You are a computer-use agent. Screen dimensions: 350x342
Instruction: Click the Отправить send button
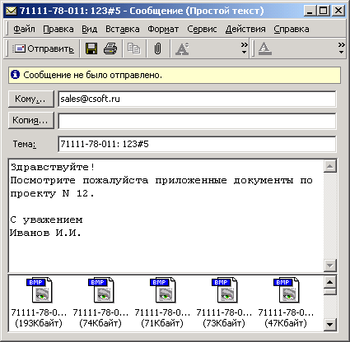[x=44, y=49]
